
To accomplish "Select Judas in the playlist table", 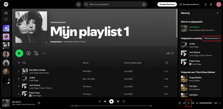I will [95, 79].
